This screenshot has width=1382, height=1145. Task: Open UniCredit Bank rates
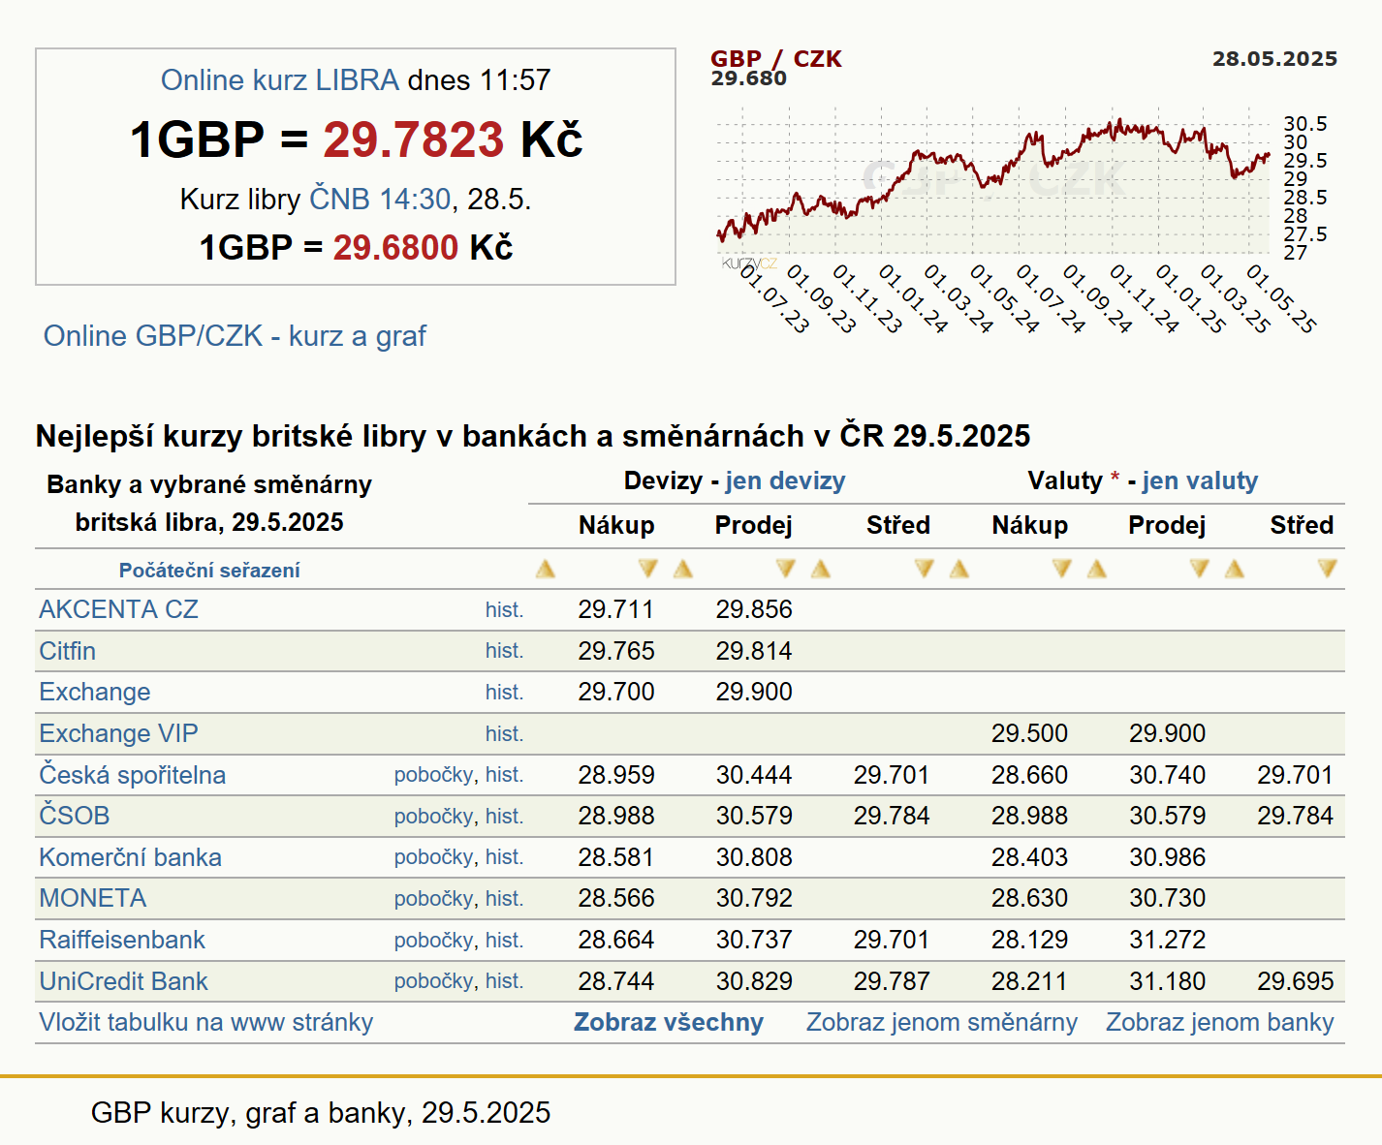(123, 981)
